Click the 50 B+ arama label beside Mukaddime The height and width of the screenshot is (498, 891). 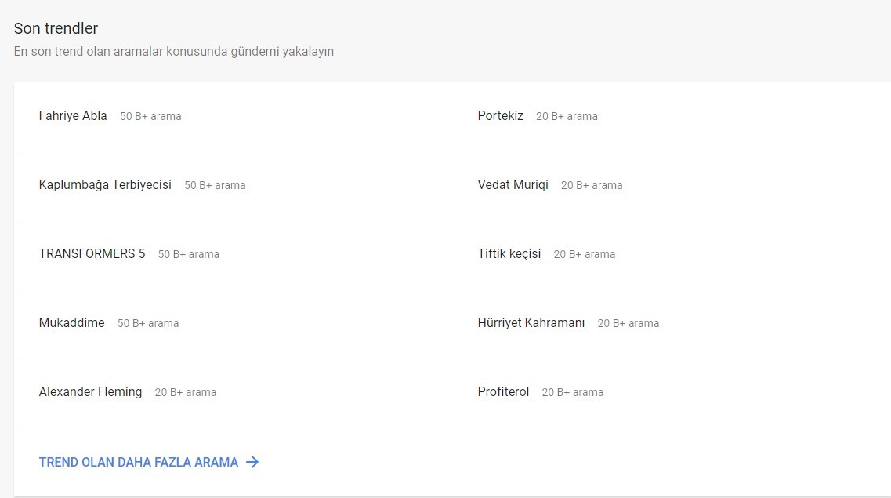click(148, 323)
